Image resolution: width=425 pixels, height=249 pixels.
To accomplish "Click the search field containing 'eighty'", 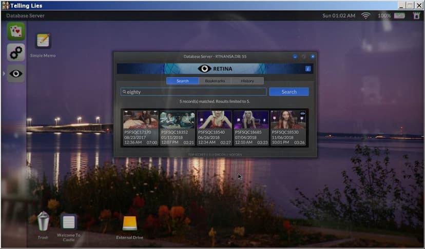I will tap(194, 92).
